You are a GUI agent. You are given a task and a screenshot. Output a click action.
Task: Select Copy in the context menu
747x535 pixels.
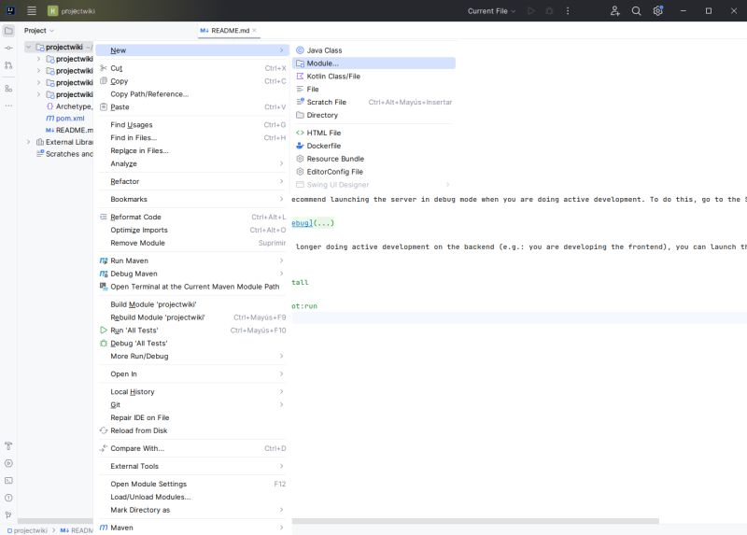coord(192,81)
